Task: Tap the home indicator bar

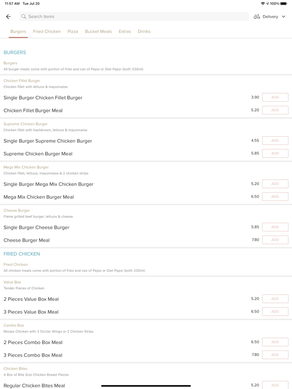Action: coord(146,386)
